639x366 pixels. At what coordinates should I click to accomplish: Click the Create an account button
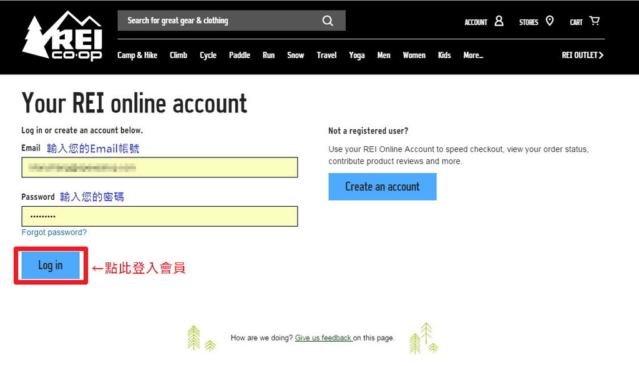(x=383, y=187)
